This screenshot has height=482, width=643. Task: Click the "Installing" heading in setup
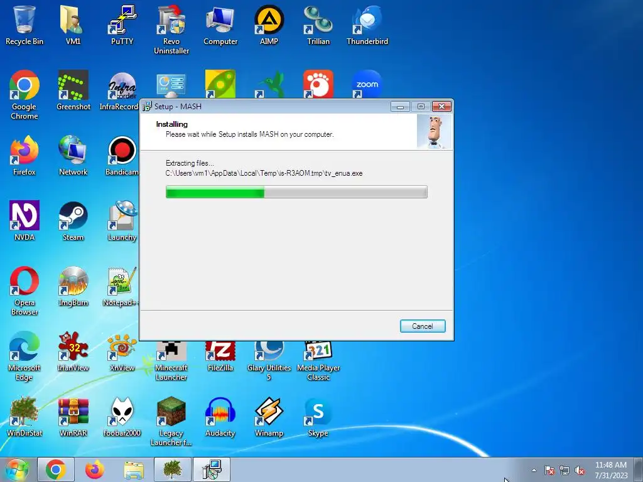click(x=172, y=124)
